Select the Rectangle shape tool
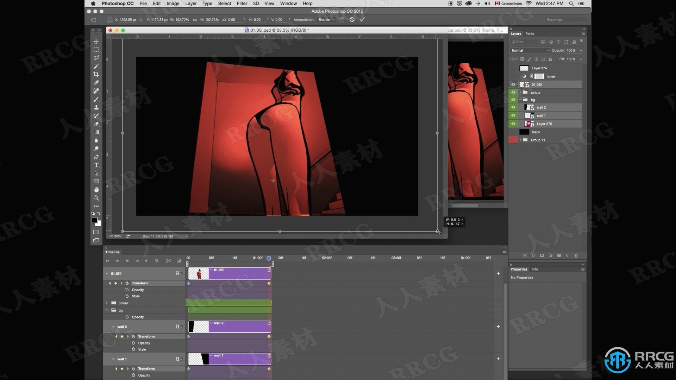Viewport: 676px width, 380px height. click(96, 182)
